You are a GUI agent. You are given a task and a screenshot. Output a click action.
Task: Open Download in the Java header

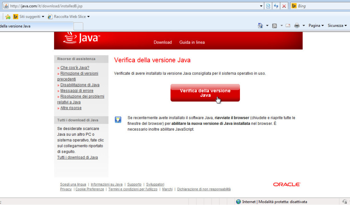(x=163, y=42)
